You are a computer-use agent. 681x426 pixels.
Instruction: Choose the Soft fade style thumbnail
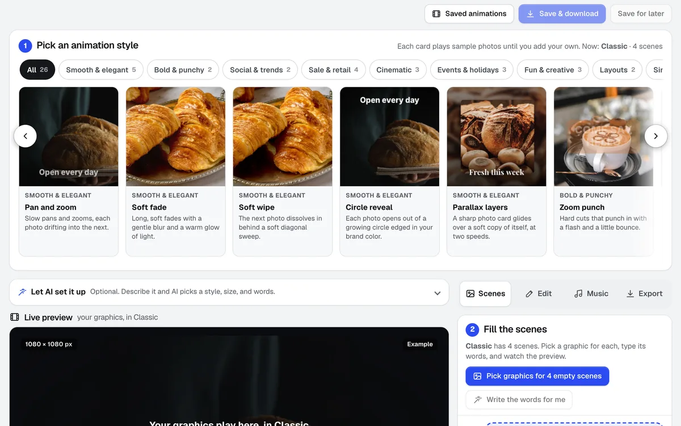pos(175,136)
